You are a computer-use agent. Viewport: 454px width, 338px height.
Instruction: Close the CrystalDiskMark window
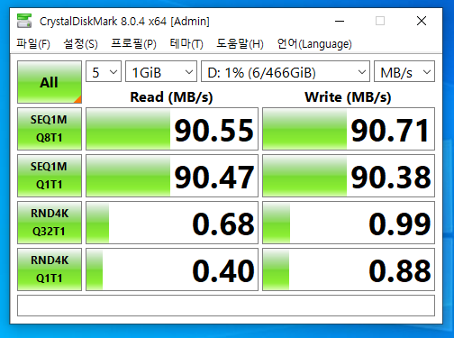click(x=422, y=21)
